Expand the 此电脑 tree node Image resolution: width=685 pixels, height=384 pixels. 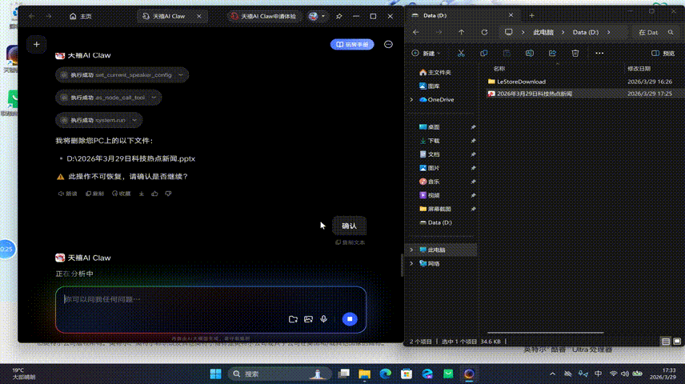coord(411,250)
